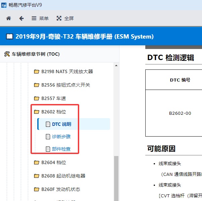Click the TOC scrollbar up arrow
The image size is (202, 201).
click(116, 65)
